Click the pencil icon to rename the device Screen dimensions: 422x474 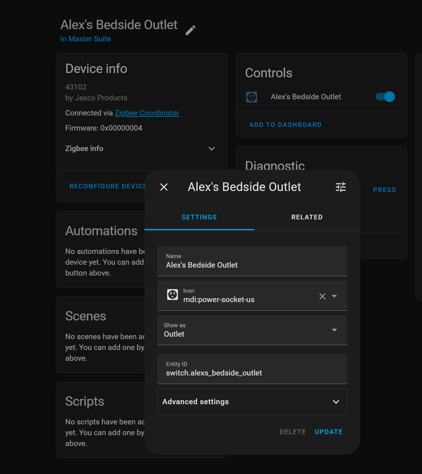click(x=191, y=30)
